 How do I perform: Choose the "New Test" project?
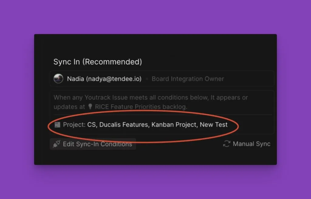(214, 125)
